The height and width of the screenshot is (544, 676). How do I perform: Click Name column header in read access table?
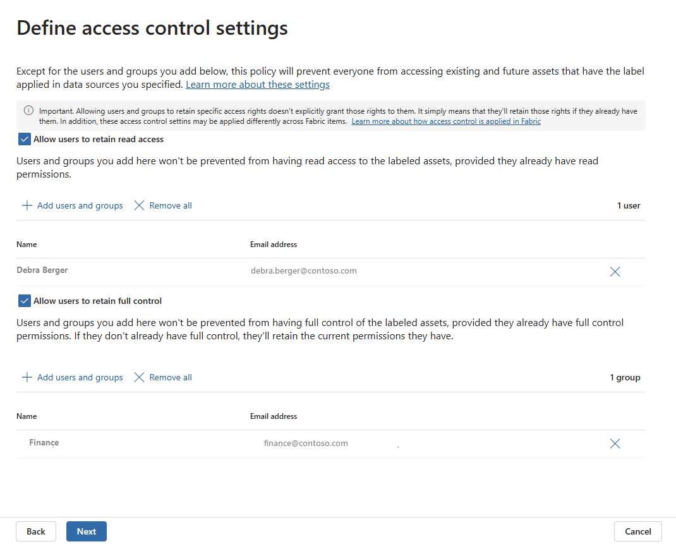coord(27,245)
